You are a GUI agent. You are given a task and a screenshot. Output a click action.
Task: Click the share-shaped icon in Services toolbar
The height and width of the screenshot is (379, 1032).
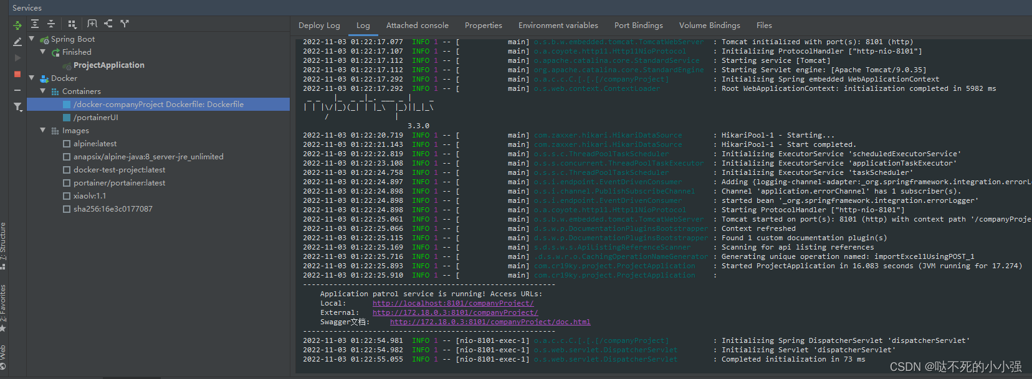click(x=108, y=24)
